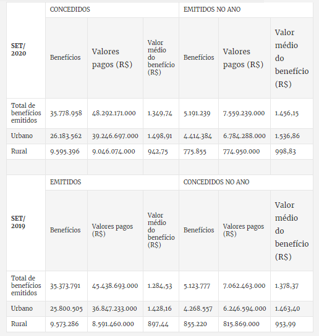This screenshot has width=319, height=336.
Task: Click the 48.292.171.000 cell
Action: tap(115, 113)
